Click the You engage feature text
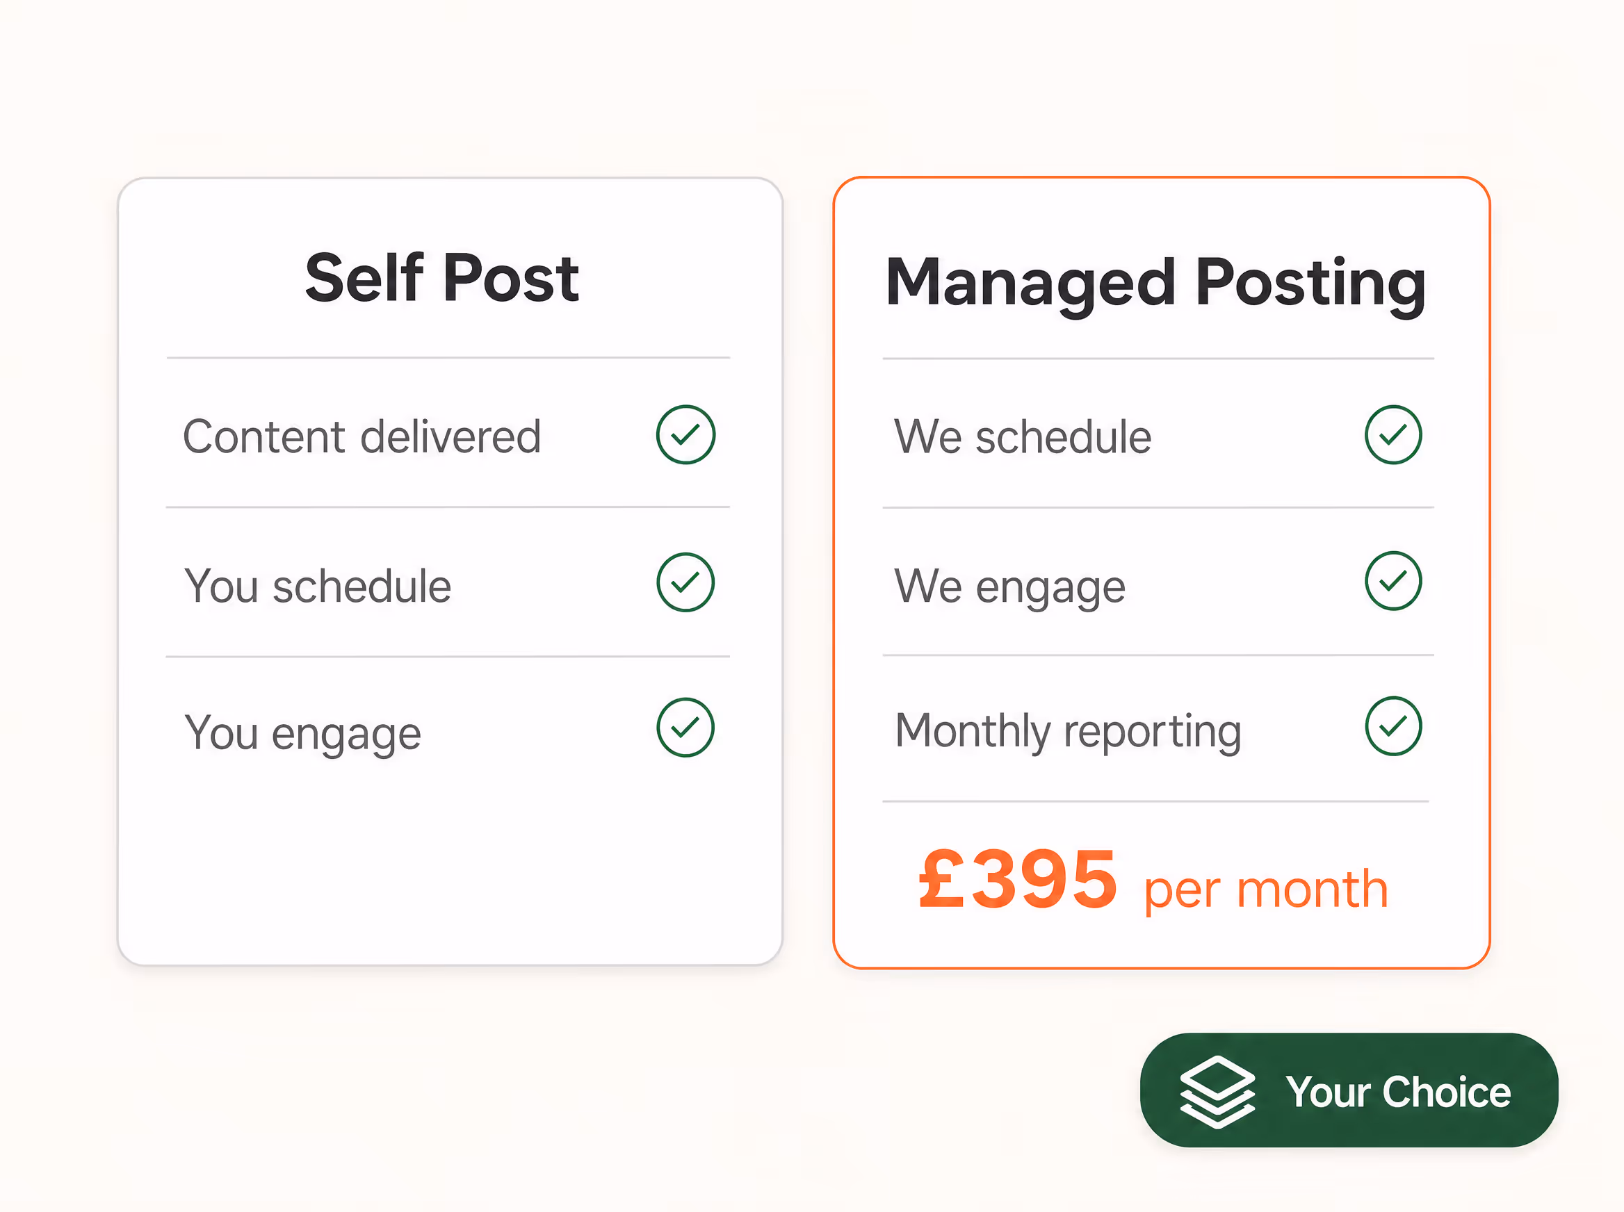The height and width of the screenshot is (1212, 1624). [302, 734]
